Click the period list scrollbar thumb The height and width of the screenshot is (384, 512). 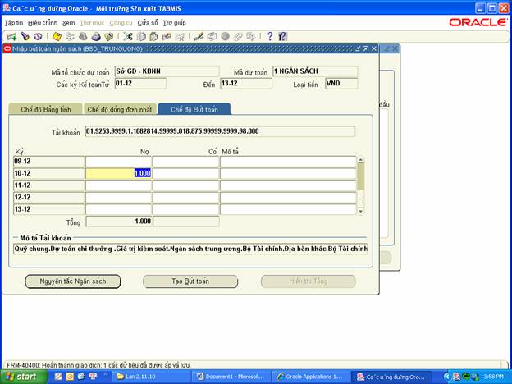click(x=360, y=176)
